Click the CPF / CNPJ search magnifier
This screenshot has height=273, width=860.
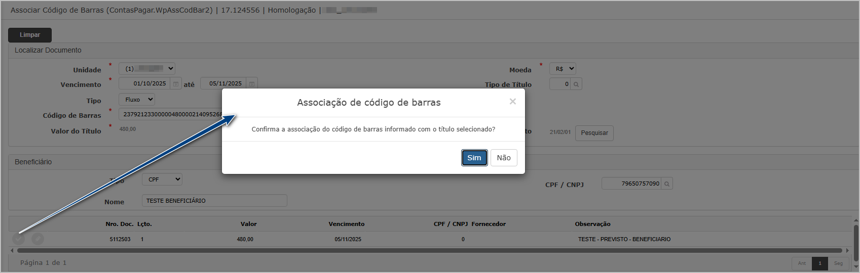[x=667, y=184]
